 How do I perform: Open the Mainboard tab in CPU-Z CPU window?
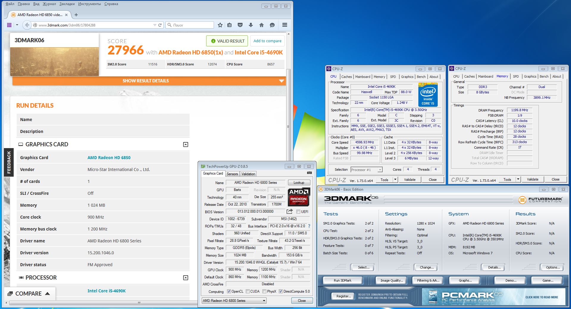pos(363,77)
